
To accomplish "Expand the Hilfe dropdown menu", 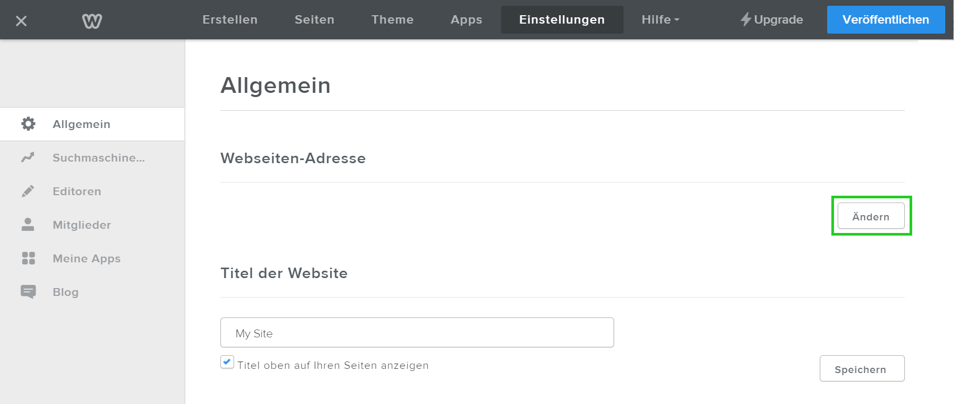I will pyautogui.click(x=660, y=19).
